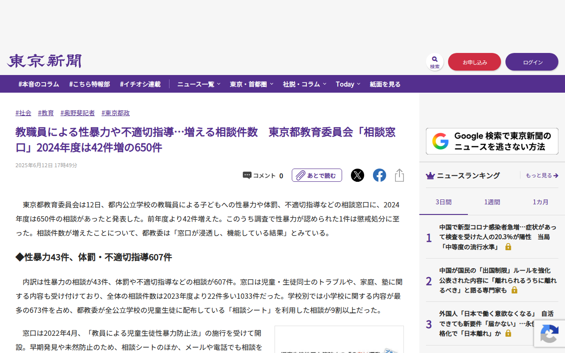Click the #社会 tag link
The width and height of the screenshot is (565, 353).
23,113
